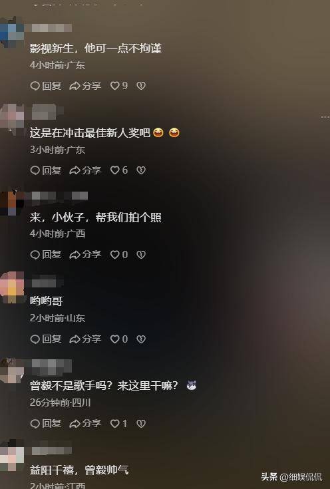Like the '哟哟哥' comment
Screen dimensions: 330x489
pos(119,339)
